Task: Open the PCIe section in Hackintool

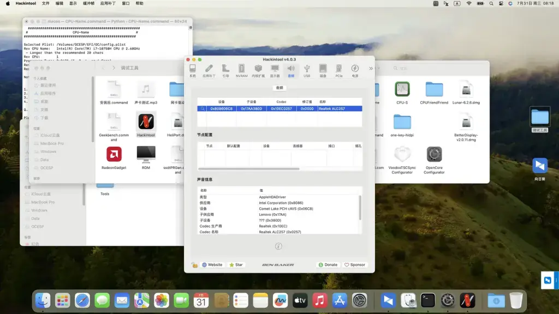Action: 338,70
